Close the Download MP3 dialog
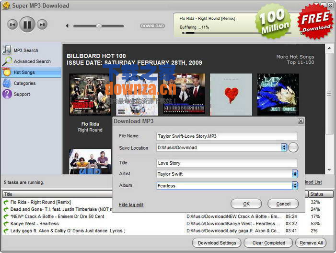Screen dimensions: 336x253 tap(301, 121)
